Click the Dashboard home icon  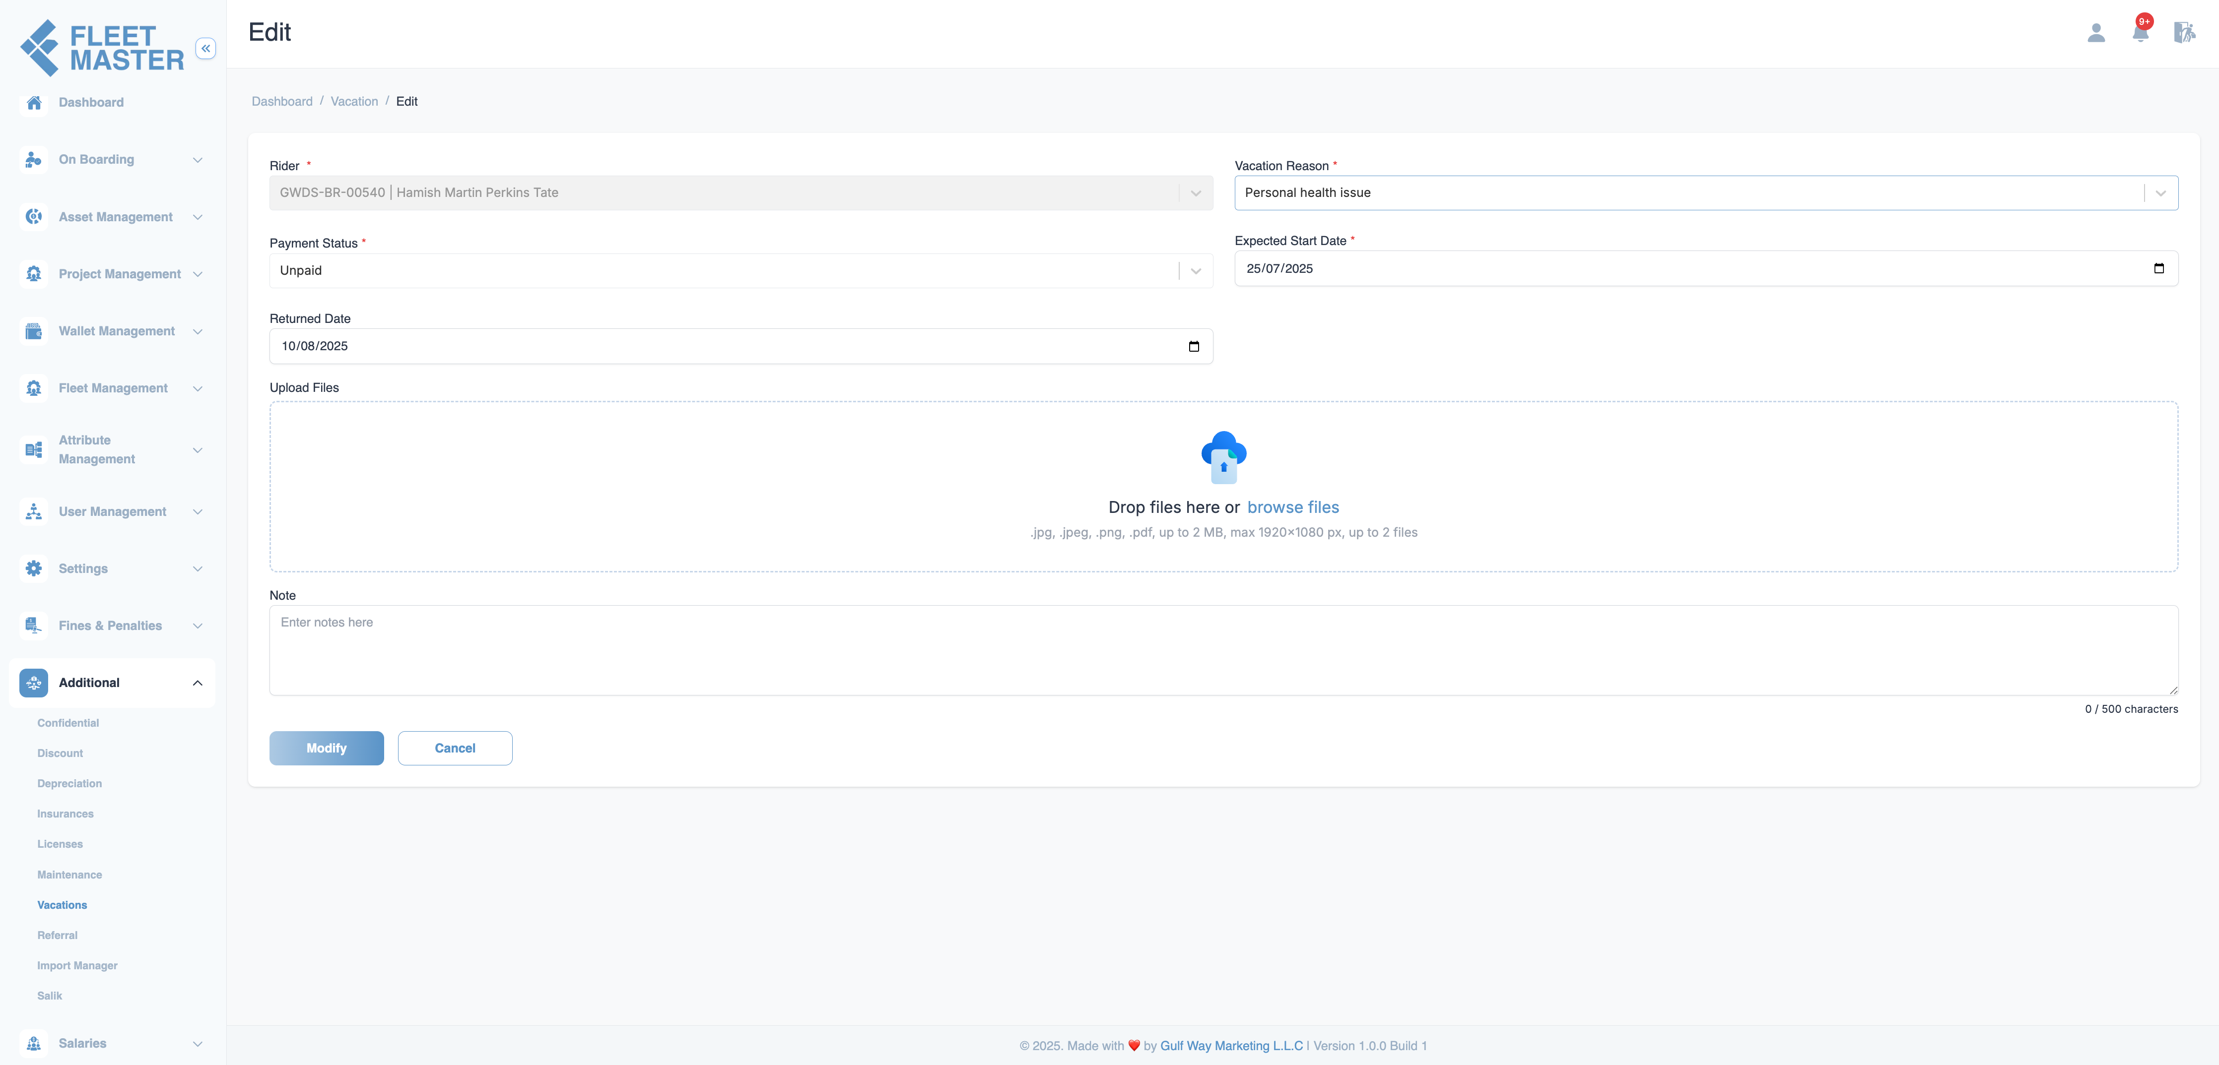[34, 103]
